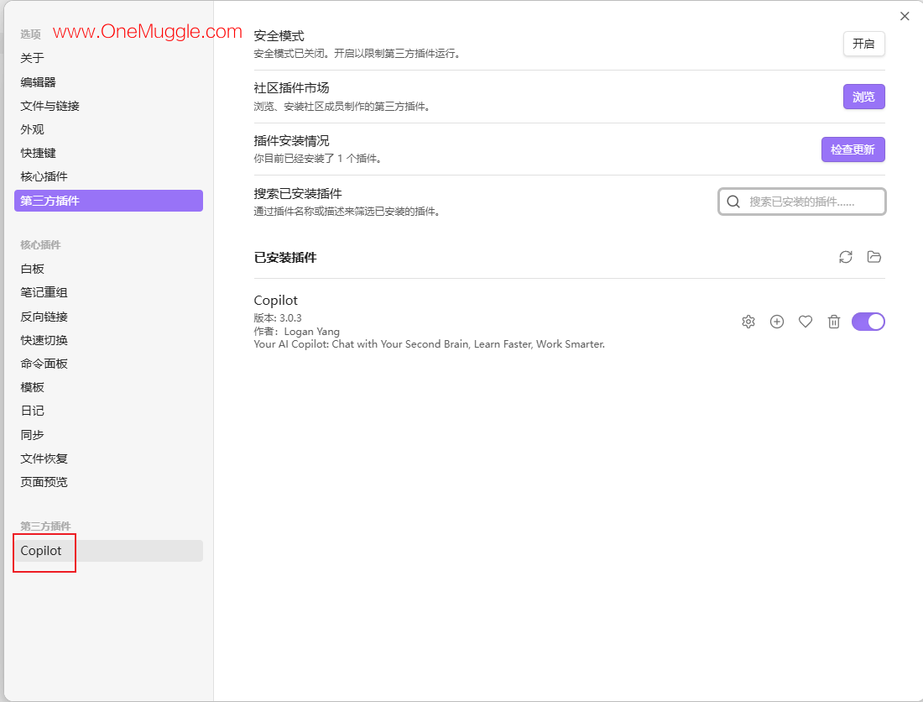
Task: Close the settings dialog
Action: tap(905, 17)
